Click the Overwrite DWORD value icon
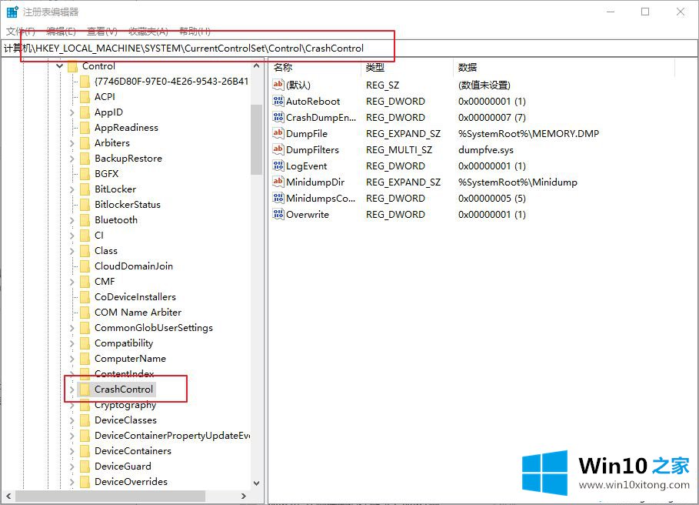699x505 pixels. 278,214
